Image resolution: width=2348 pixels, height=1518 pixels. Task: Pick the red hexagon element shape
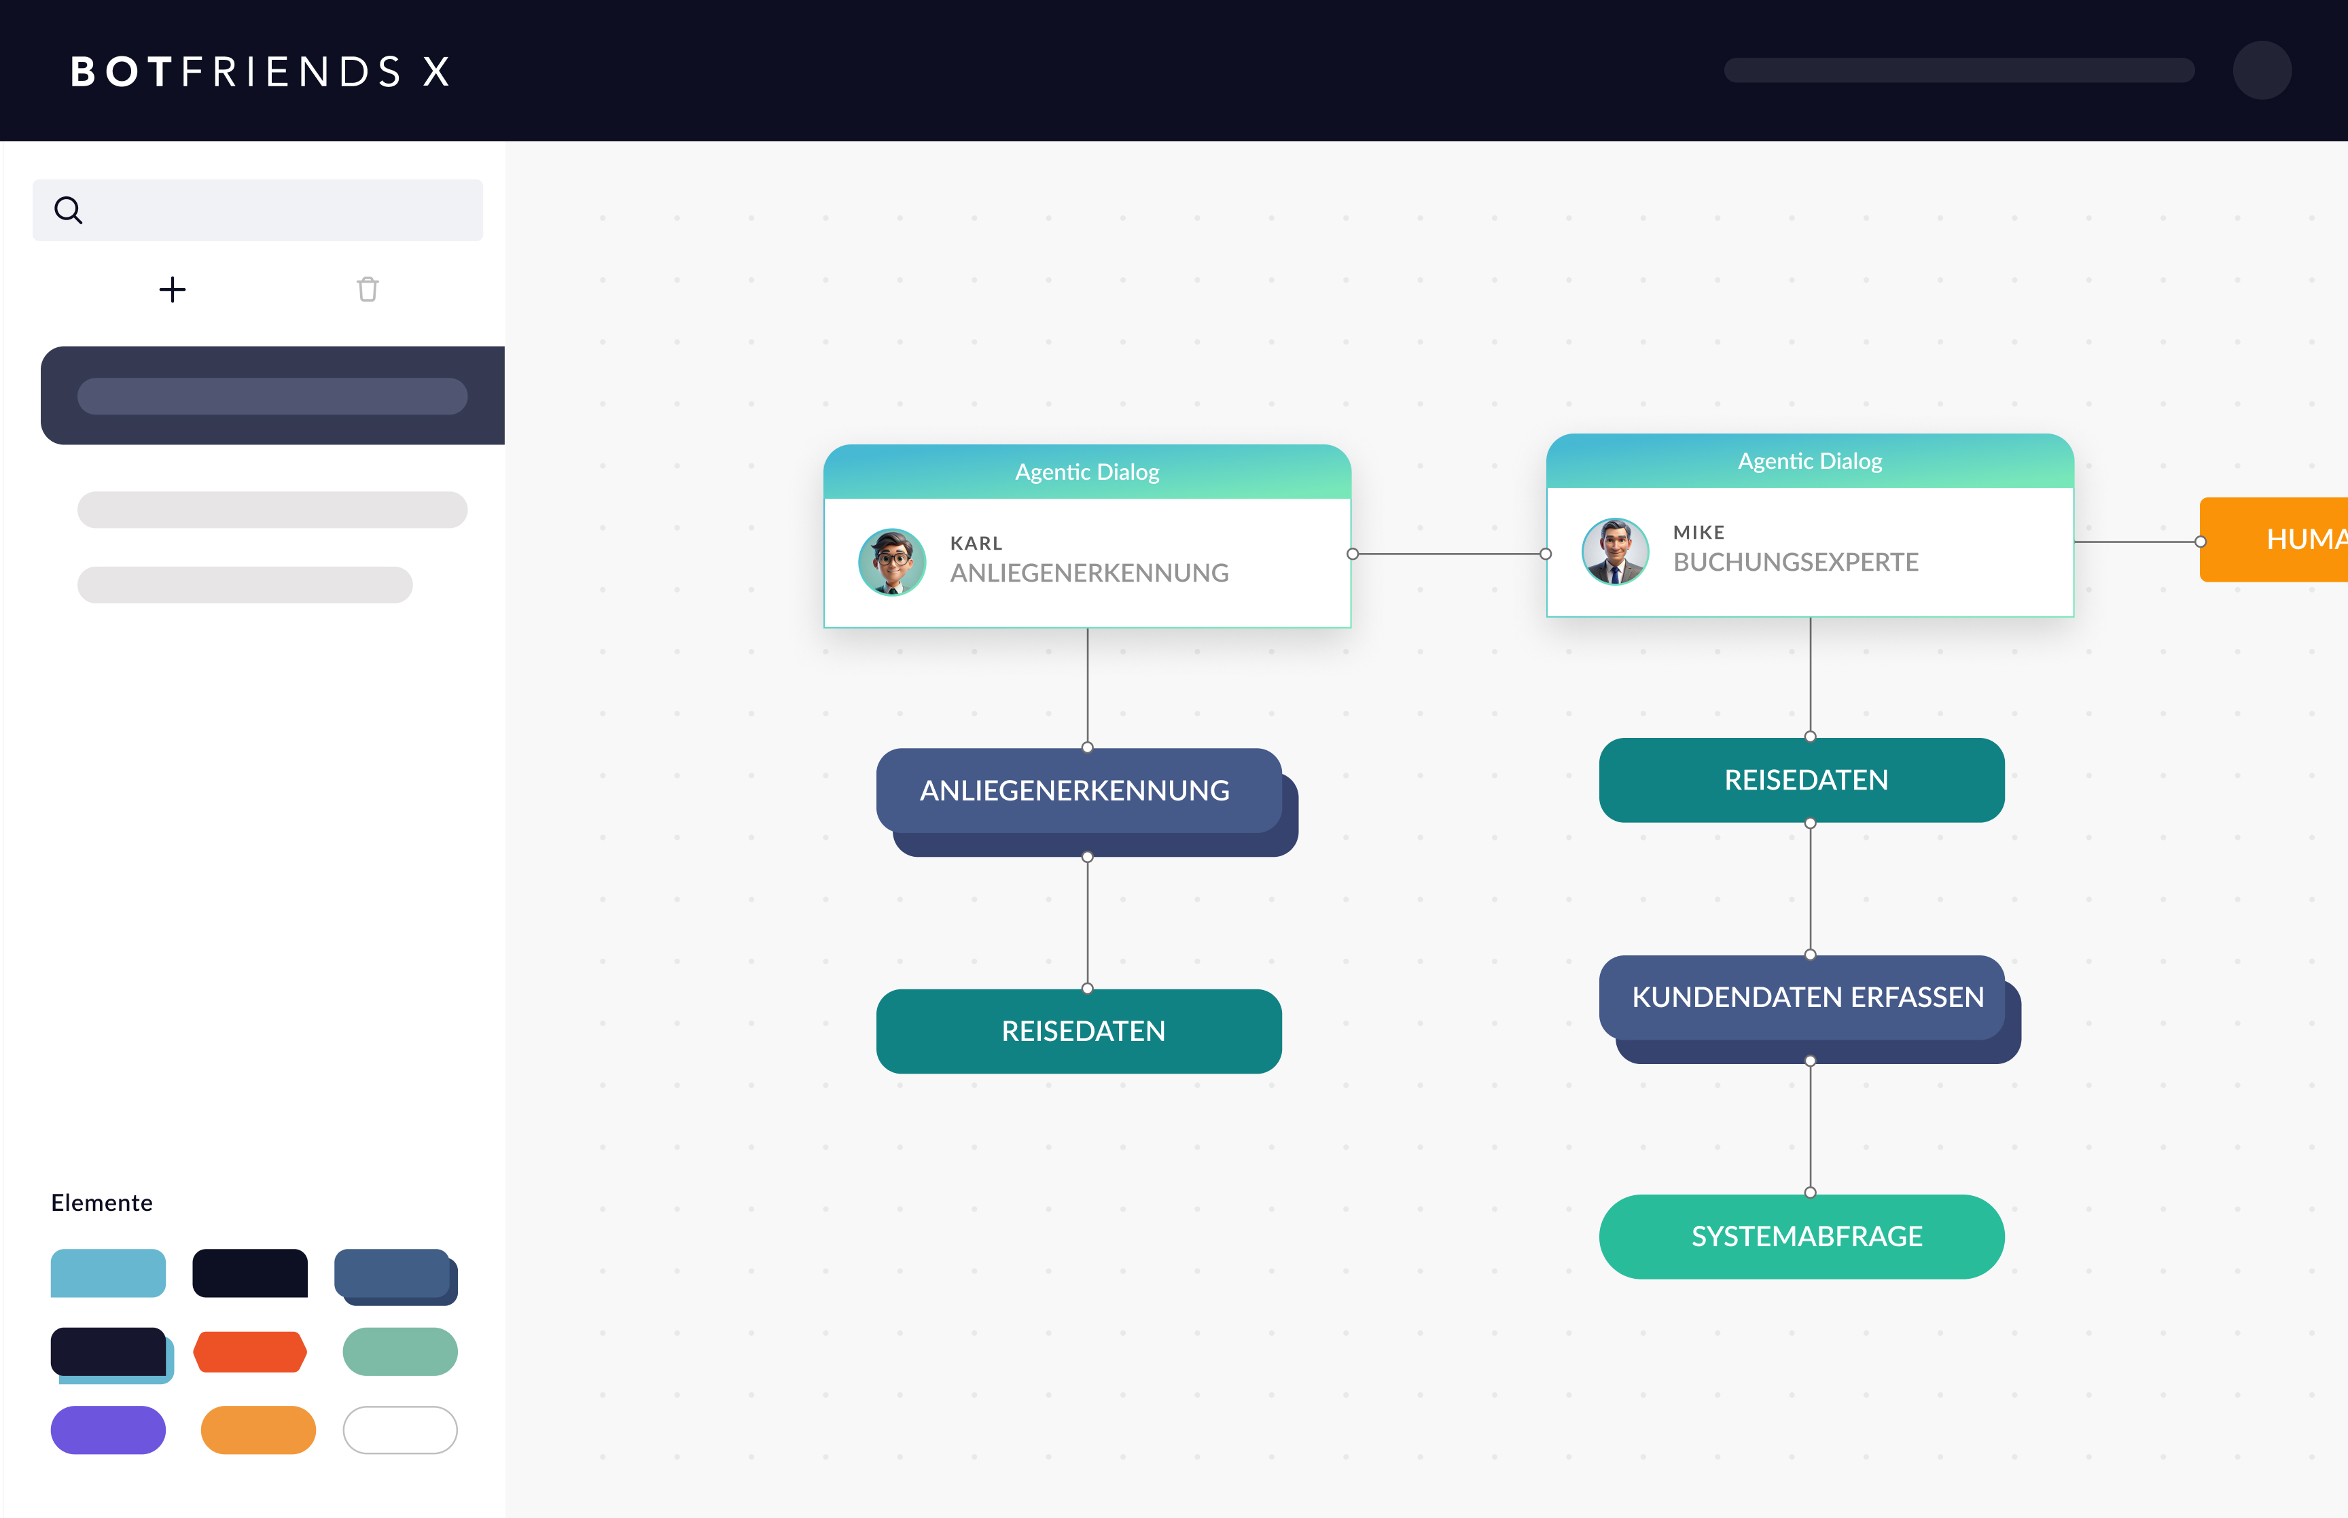pyautogui.click(x=250, y=1352)
